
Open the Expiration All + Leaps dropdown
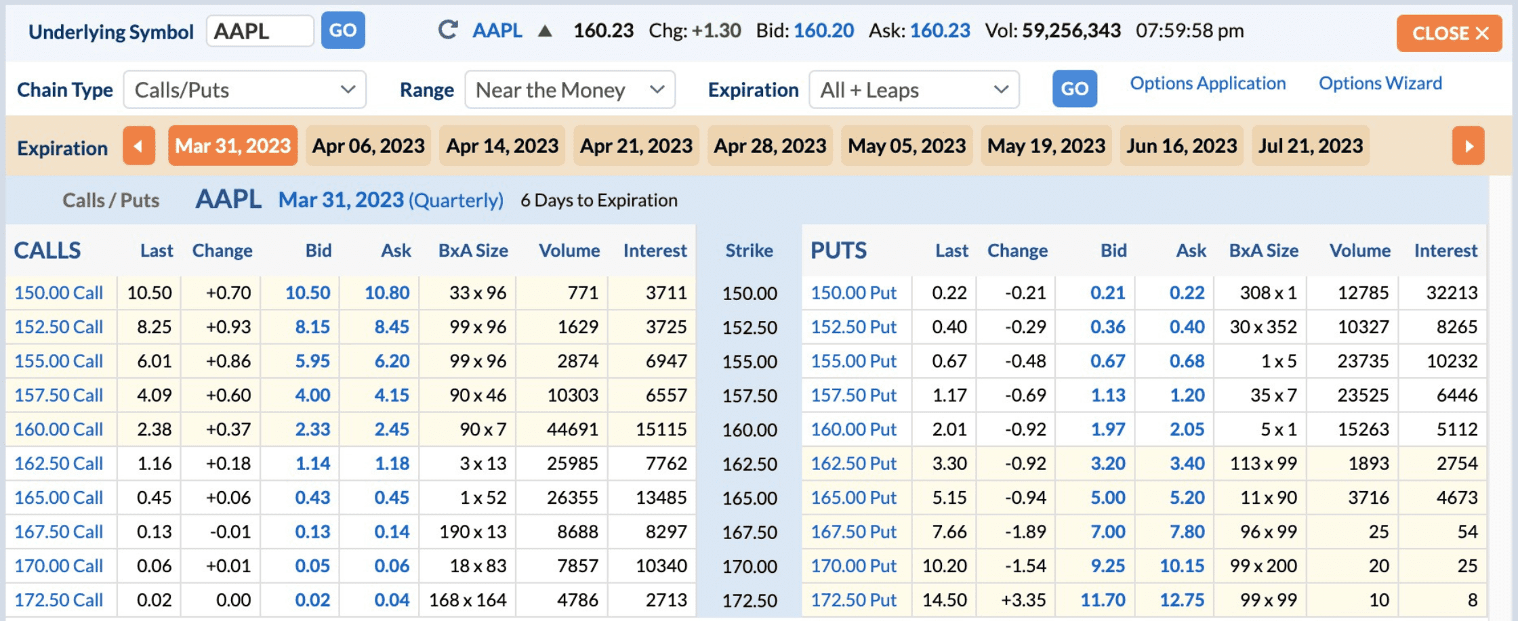point(914,89)
